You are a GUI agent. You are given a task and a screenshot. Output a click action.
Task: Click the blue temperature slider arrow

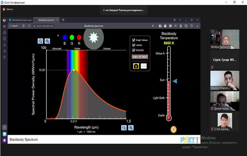[x=175, y=81]
